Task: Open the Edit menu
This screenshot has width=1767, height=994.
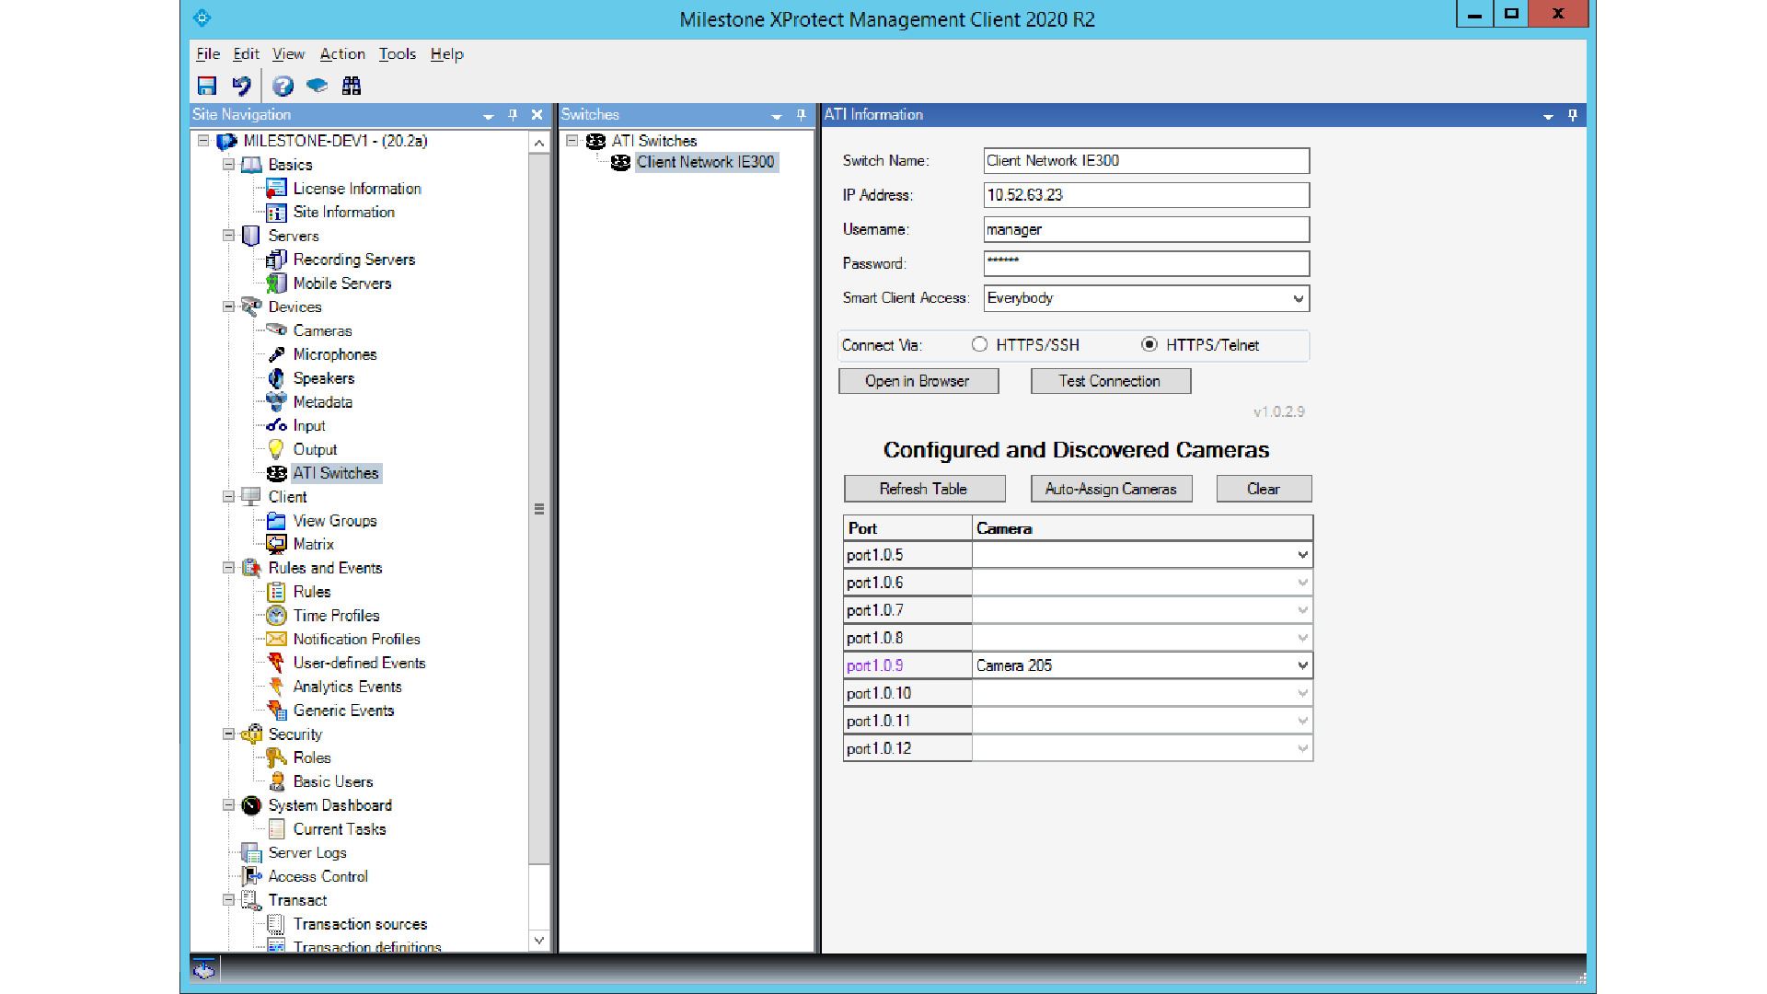Action: (246, 54)
